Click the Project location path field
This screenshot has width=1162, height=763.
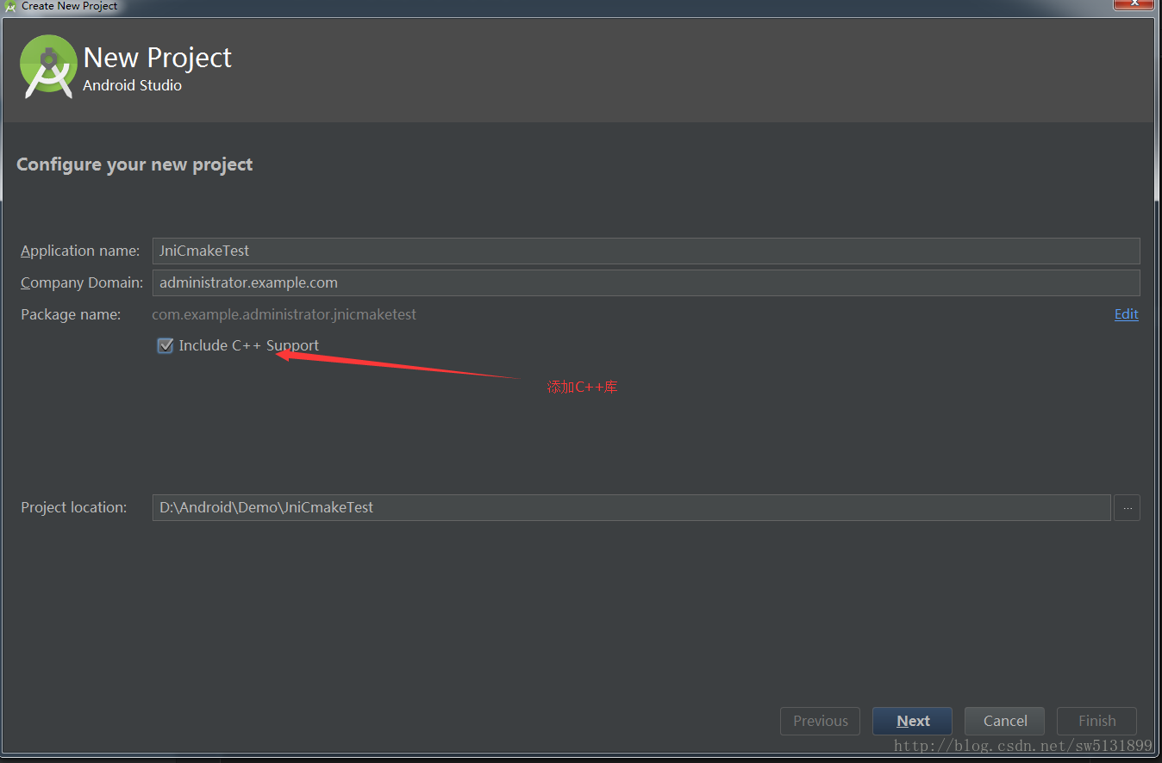pos(631,507)
